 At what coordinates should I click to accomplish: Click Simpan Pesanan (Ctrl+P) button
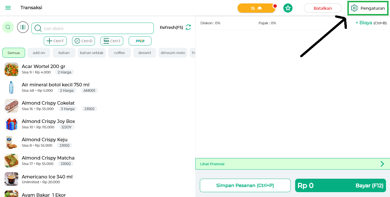tap(245, 185)
